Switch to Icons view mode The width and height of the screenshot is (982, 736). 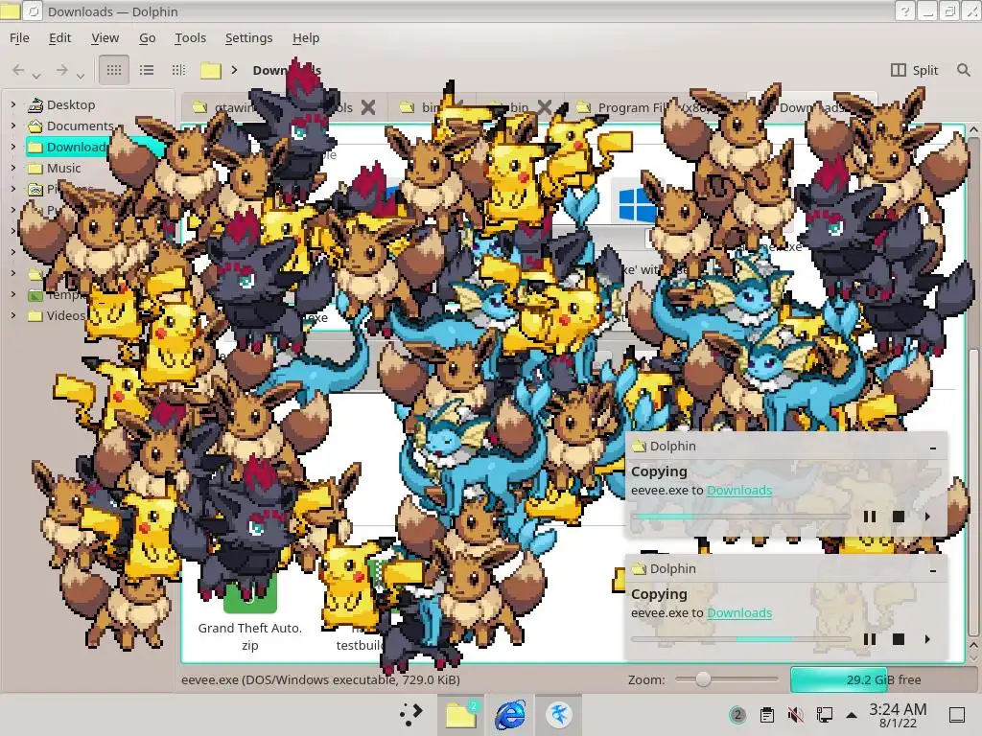pos(114,70)
